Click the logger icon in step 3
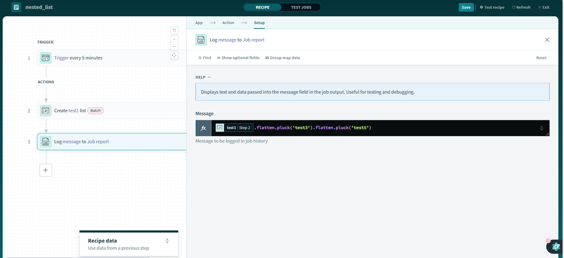Image resolution: width=564 pixels, height=258 pixels. tap(45, 141)
